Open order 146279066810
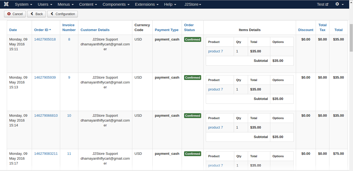Image resolution: width=353 pixels, height=171 pixels. pos(46,116)
